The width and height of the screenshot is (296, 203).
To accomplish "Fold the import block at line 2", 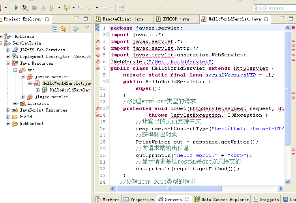I will coord(108,35).
